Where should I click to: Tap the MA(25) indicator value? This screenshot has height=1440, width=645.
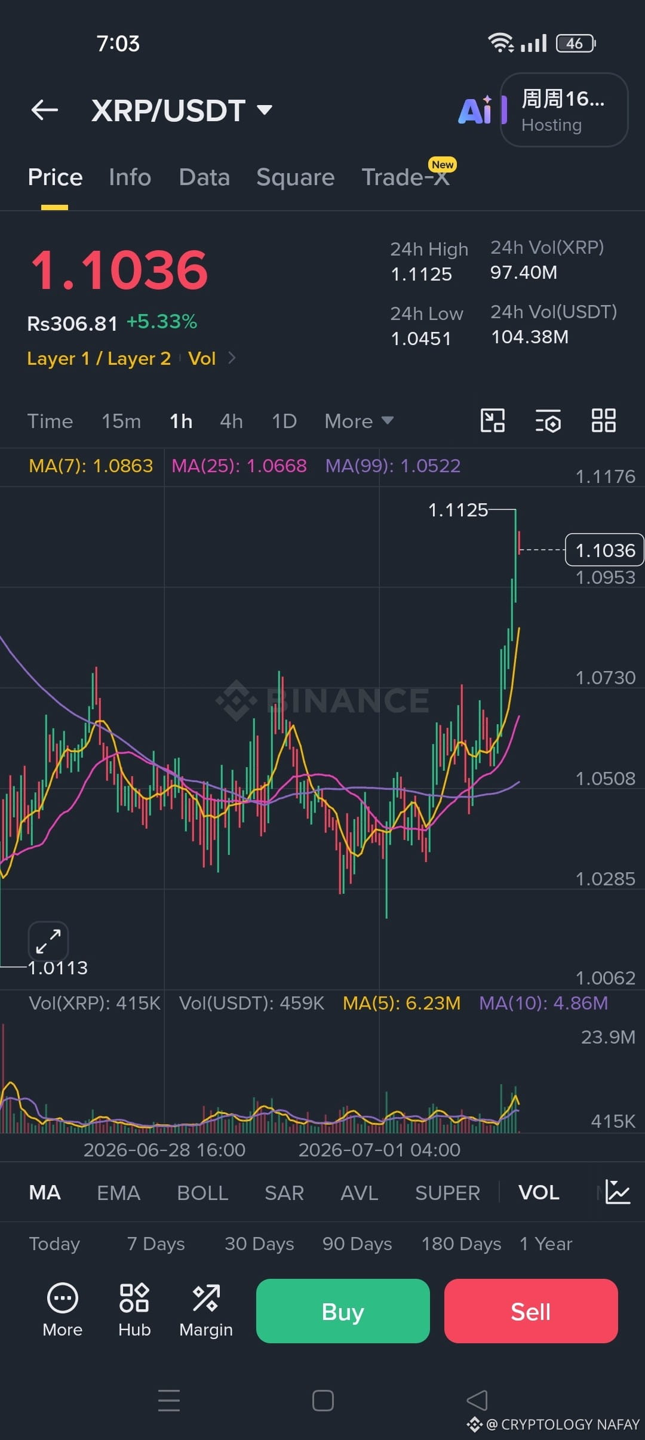239,466
